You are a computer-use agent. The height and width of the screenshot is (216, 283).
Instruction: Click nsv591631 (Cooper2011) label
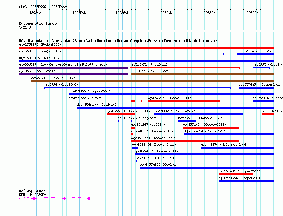(239, 171)
